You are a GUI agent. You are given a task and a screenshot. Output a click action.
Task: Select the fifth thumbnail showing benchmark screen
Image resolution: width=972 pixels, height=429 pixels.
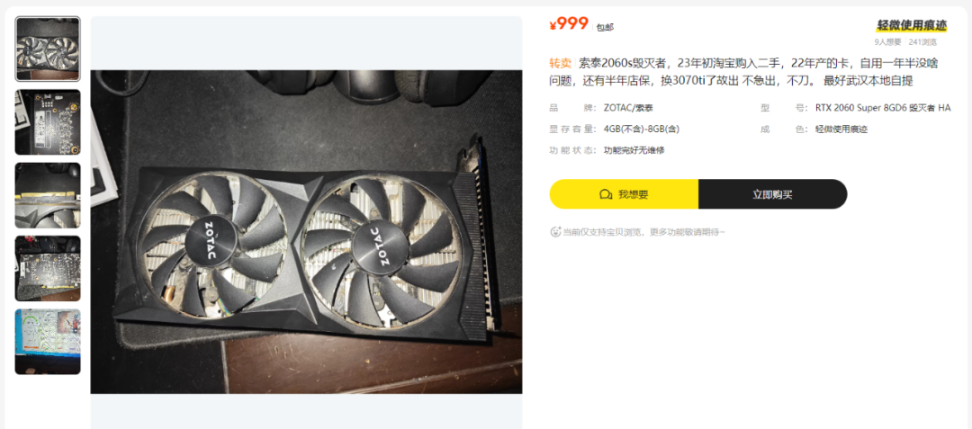click(48, 342)
